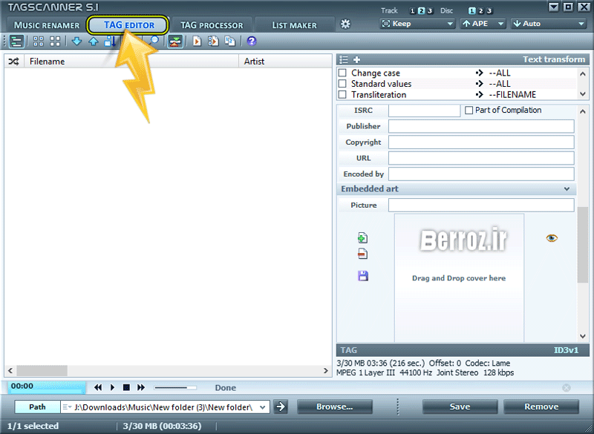Click the playback time progress bar
This screenshot has width=594, height=434.
click(x=47, y=387)
